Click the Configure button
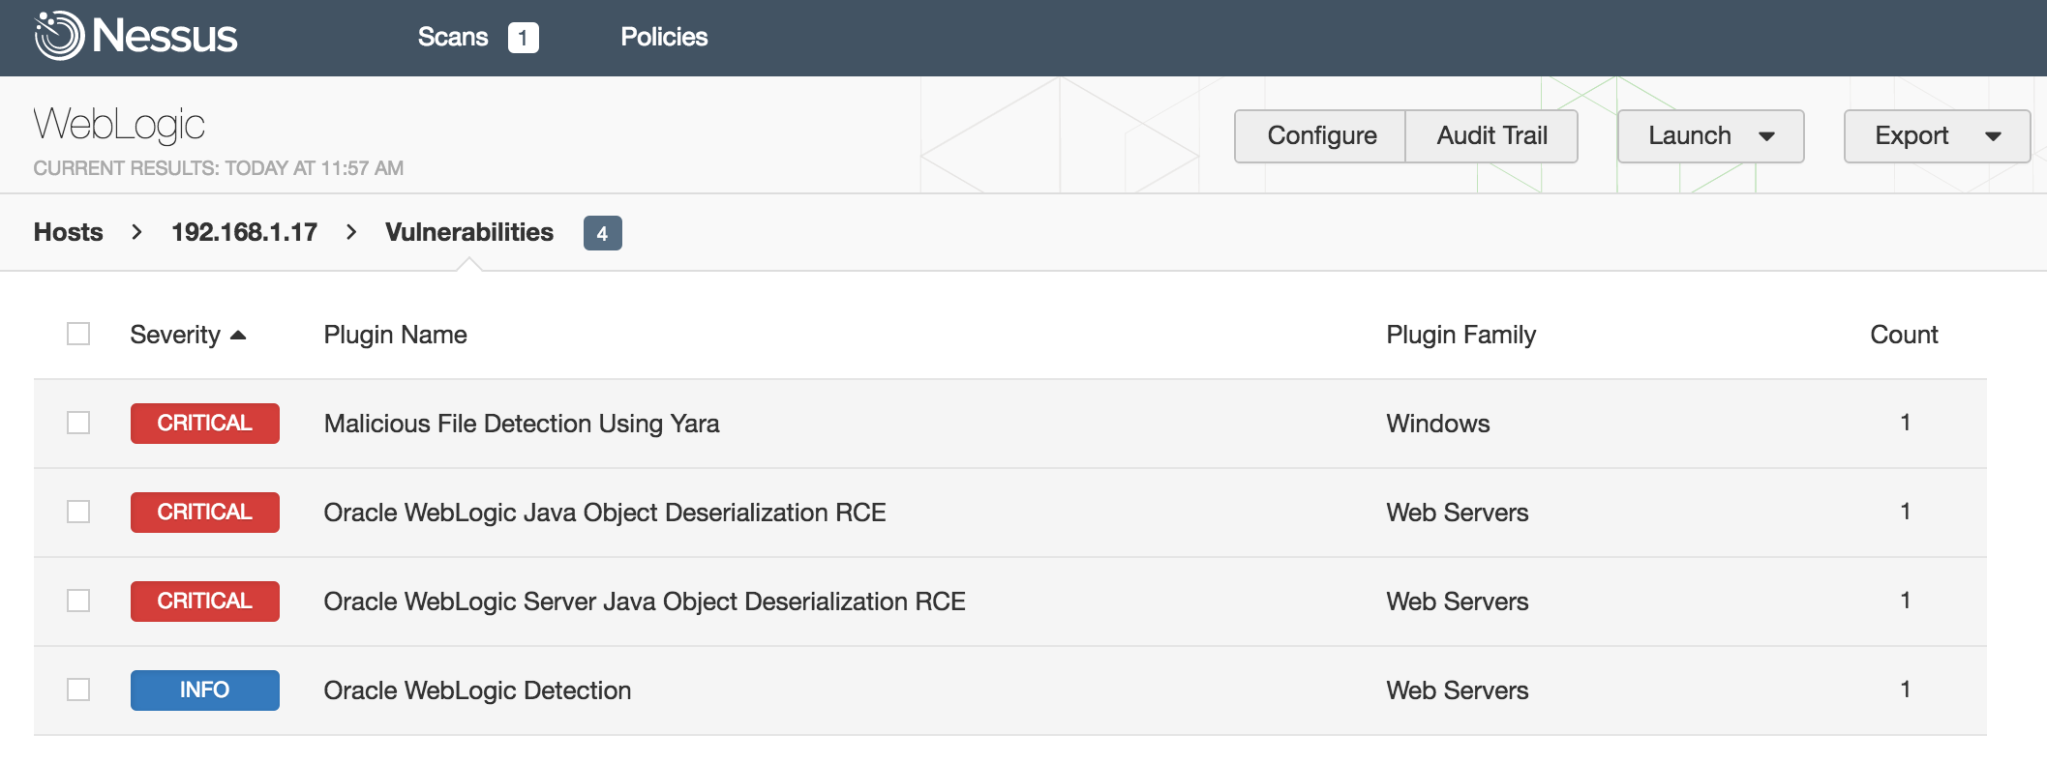Image resolution: width=2047 pixels, height=763 pixels. (x=1321, y=136)
